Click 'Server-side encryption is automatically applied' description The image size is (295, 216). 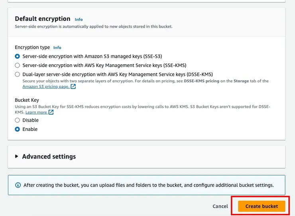[x=94, y=26]
